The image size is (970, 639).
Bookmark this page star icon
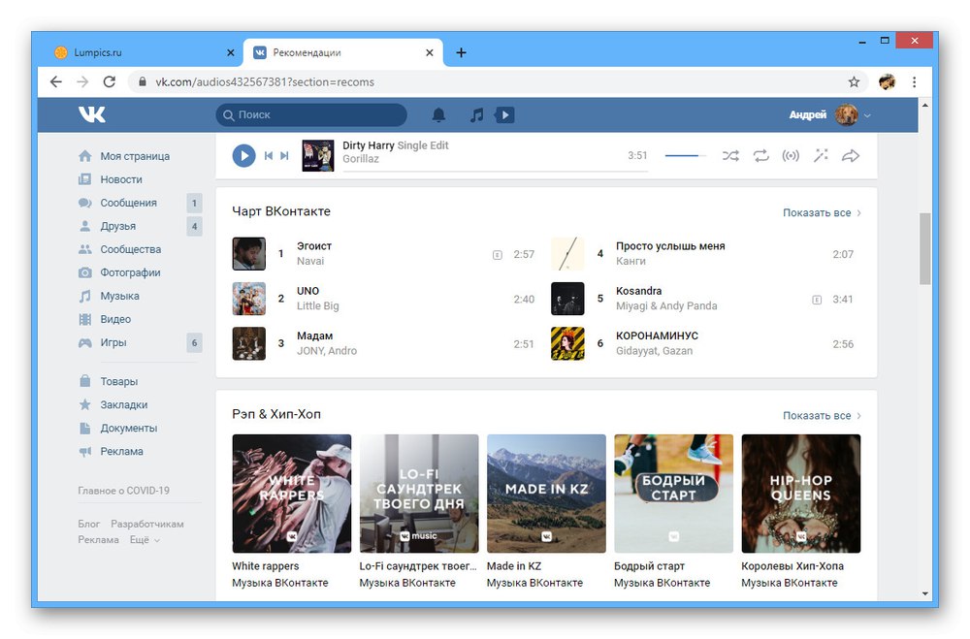(854, 81)
